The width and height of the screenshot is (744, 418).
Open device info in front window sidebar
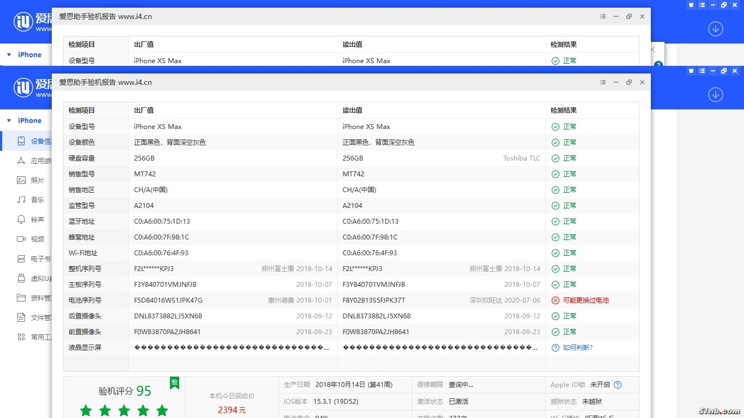pyautogui.click(x=26, y=141)
